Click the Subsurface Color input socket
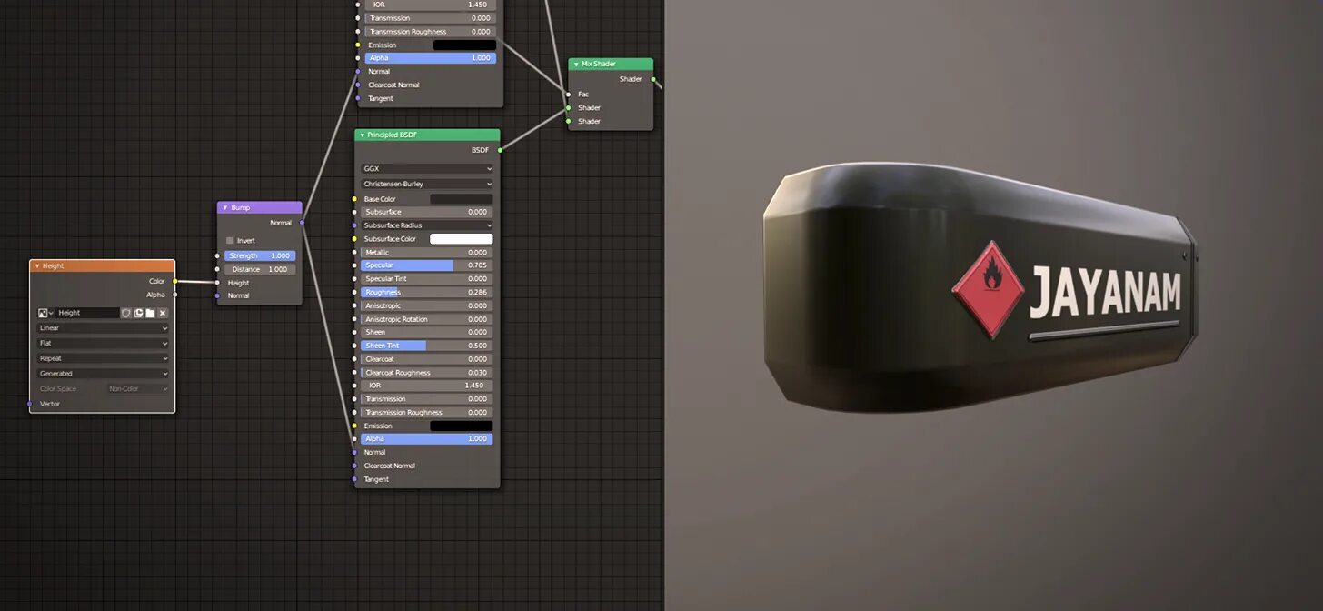This screenshot has height=611, width=1323. click(x=354, y=239)
